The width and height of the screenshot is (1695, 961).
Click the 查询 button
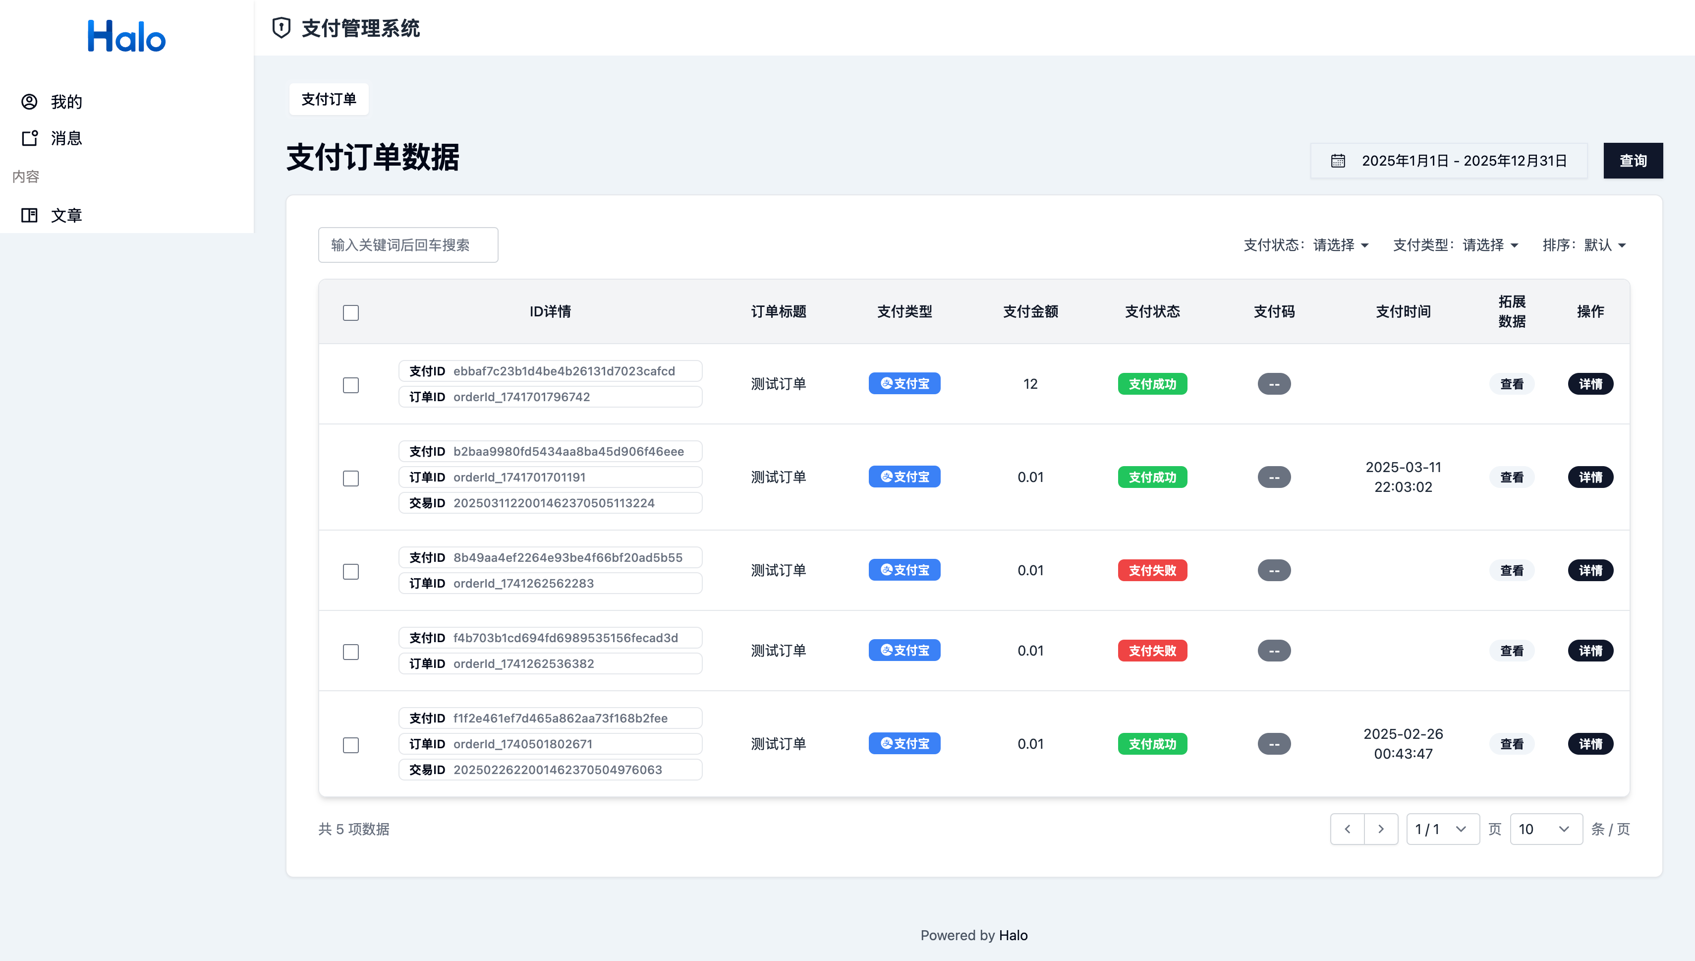(x=1633, y=160)
